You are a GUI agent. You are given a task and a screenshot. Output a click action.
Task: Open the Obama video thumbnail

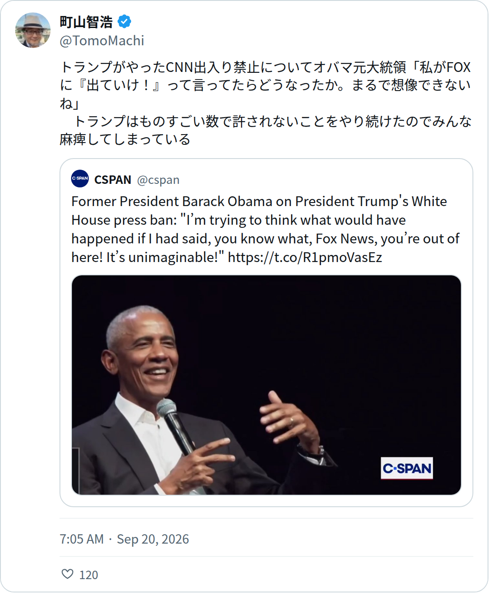[266, 385]
